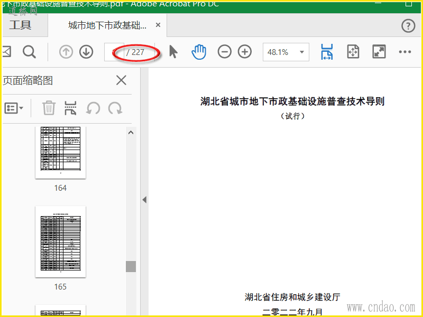This screenshot has height=317, width=423.
Task: Open the search (magnifier) tool
Action: click(x=29, y=52)
